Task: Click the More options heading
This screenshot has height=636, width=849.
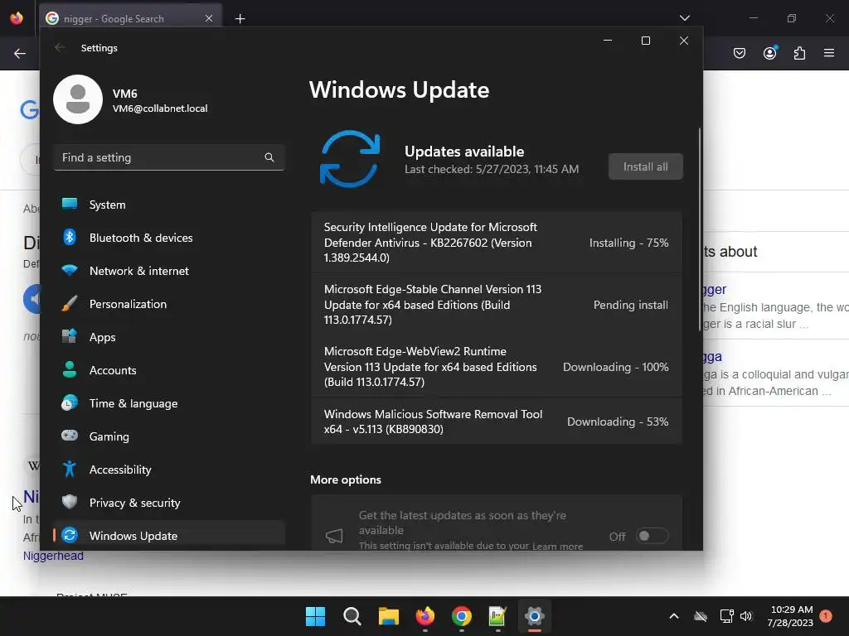Action: point(346,479)
